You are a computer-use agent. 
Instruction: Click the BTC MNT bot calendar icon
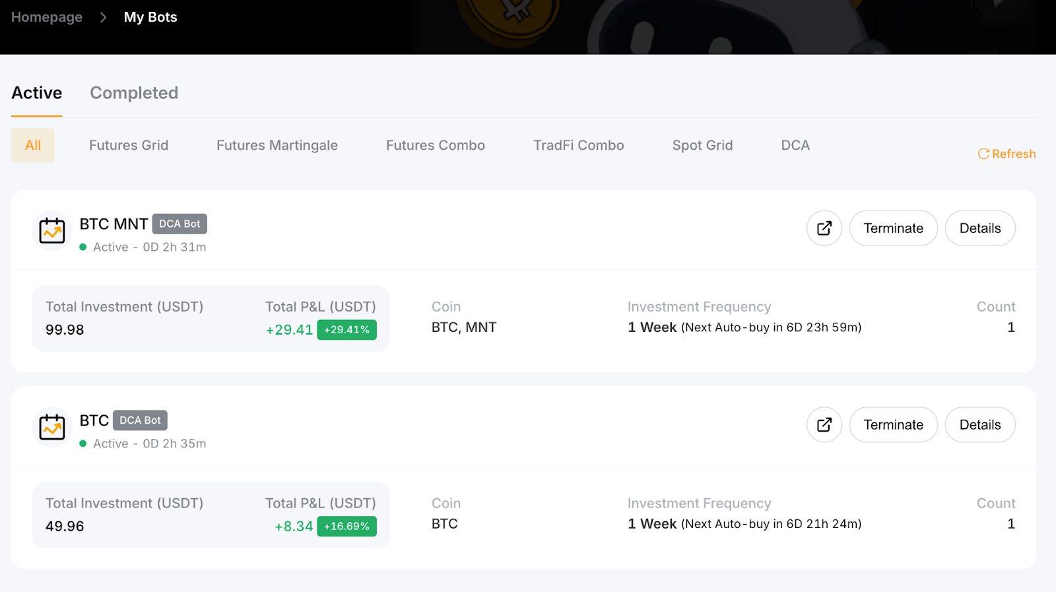(x=52, y=230)
